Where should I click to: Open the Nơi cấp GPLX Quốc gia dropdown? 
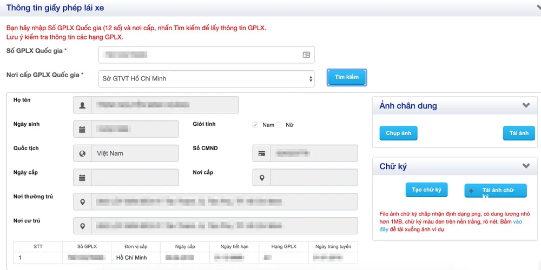(x=206, y=79)
